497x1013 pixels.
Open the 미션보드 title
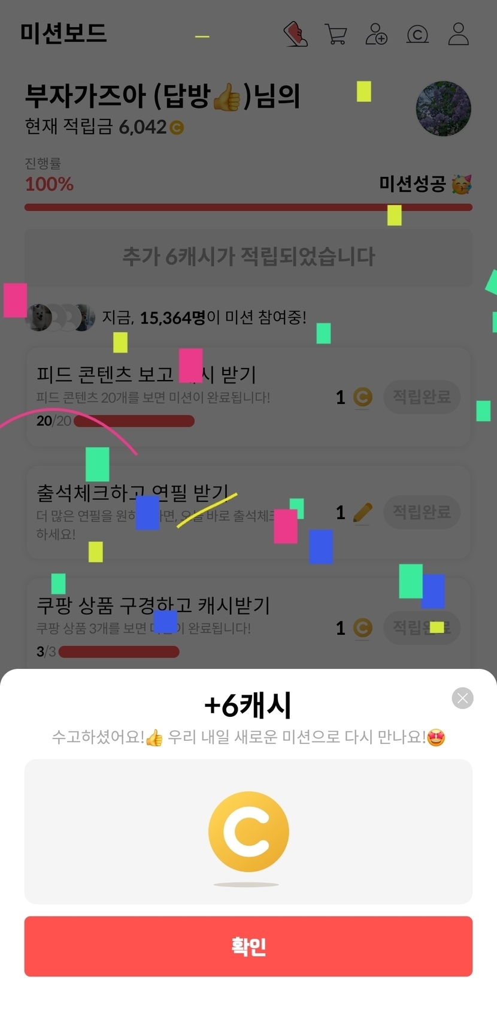(63, 33)
